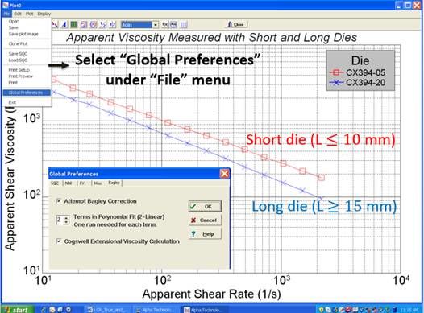Maximize the Plot0 window
The image size is (424, 313).
408,5
